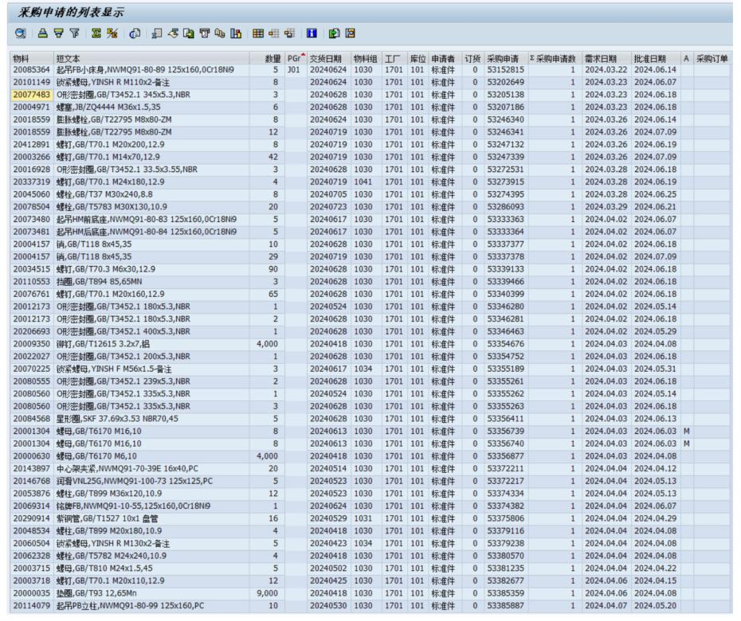Click the PGr column header
Viewport: 741px width, 621px height.
click(x=294, y=58)
